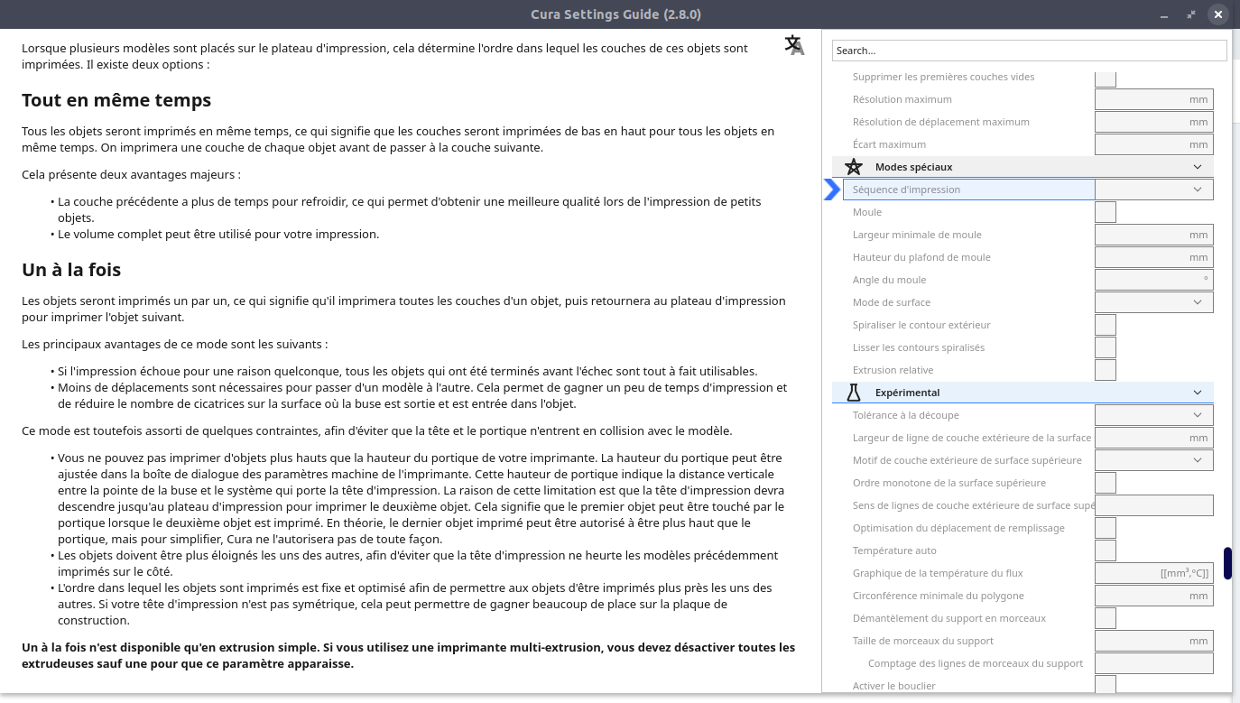Toggle Ordre monotone de la surface supérieure checkbox
1240x703 pixels.
[1106, 483]
